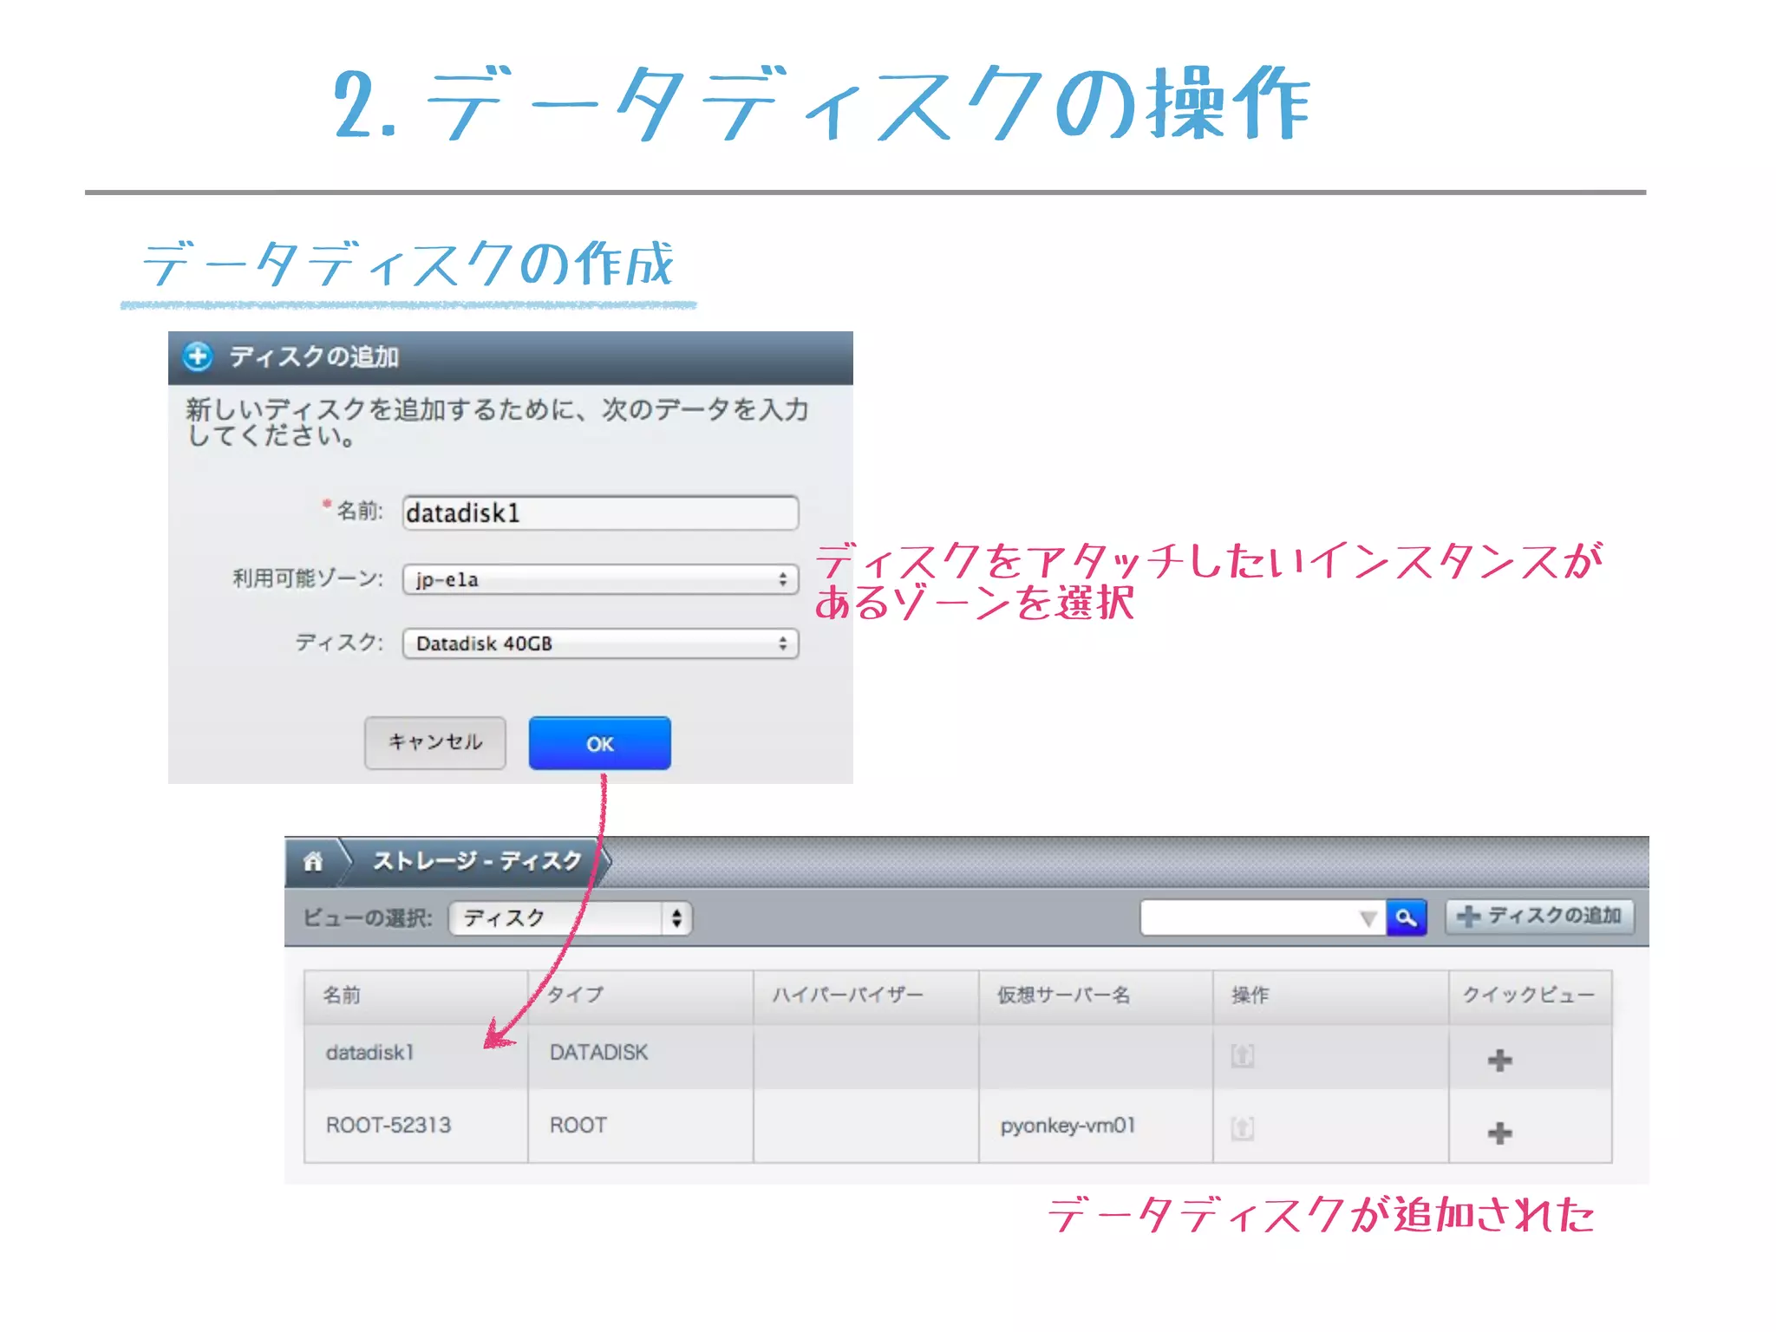Select the datadisk1 table row name
1776x1332 pixels.
[x=370, y=1053]
